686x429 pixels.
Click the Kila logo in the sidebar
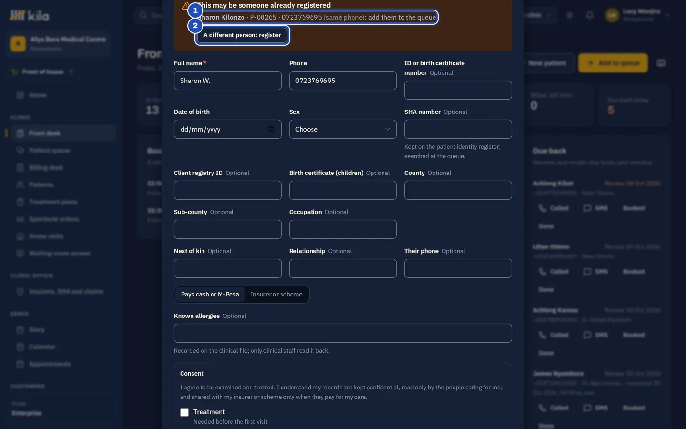click(30, 16)
